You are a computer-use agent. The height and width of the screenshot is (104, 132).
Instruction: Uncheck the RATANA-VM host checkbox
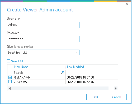click(x=10, y=77)
